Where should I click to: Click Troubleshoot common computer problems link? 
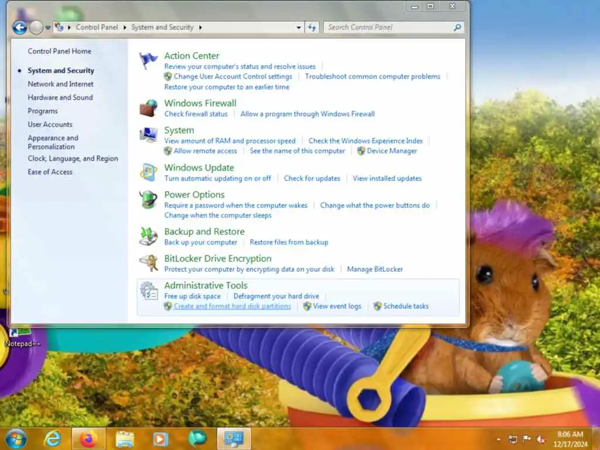373,77
